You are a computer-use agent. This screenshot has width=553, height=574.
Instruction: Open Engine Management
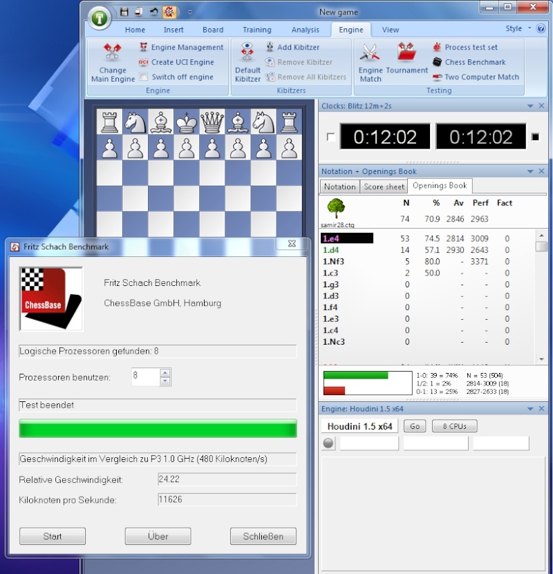tap(182, 47)
